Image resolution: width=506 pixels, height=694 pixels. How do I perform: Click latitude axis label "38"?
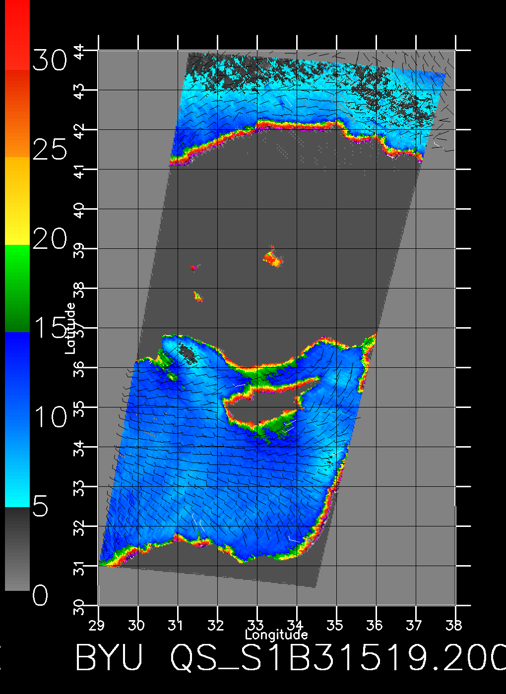79,289
